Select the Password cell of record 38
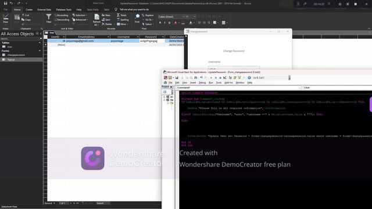Screen dimensions: 372x209 point(152,41)
